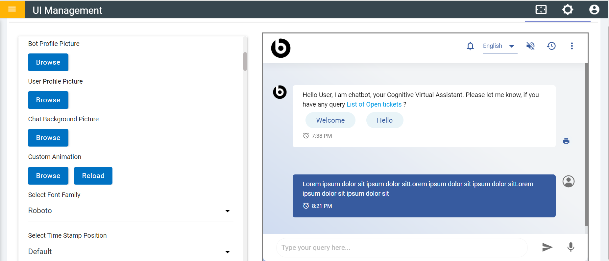Screen dimensions: 609x261
Task: Click the Reload animation button
Action: pos(93,176)
